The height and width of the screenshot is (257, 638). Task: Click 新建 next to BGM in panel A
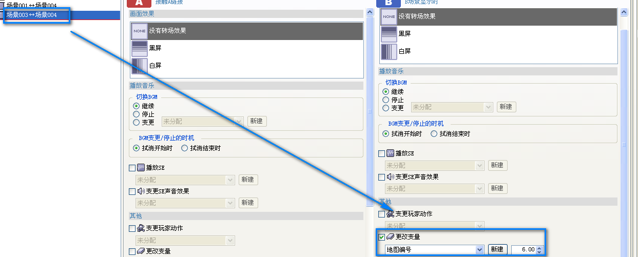(x=257, y=122)
